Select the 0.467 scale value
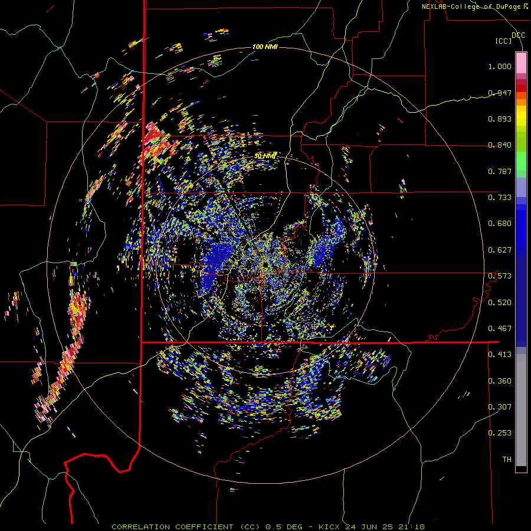The width and height of the screenshot is (531, 531). (500, 329)
